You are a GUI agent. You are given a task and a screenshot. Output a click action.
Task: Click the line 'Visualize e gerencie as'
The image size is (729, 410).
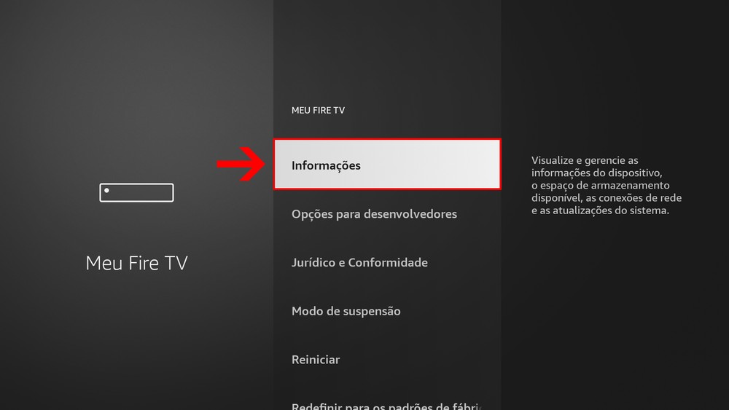(585, 160)
